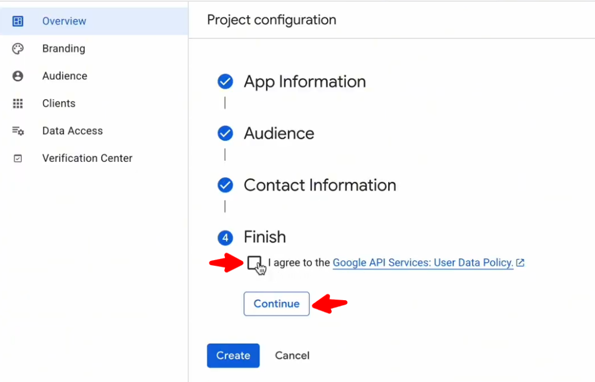Viewport: 595px width, 382px height.
Task: Select the step 4 Finish number badge
Action: tap(225, 237)
